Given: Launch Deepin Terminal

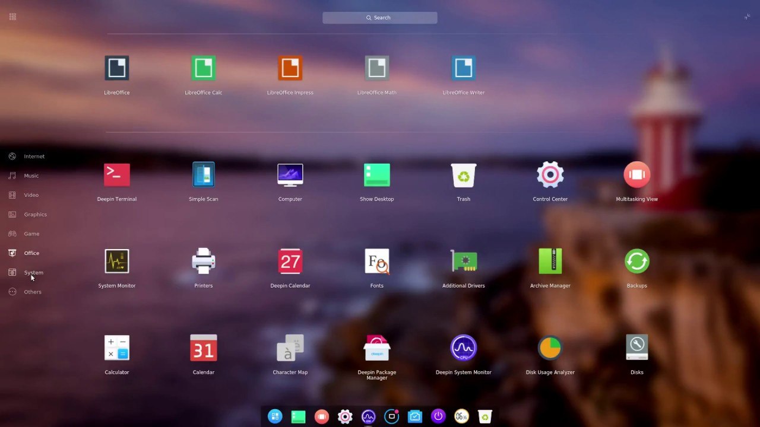Looking at the screenshot, I should pyautogui.click(x=117, y=175).
